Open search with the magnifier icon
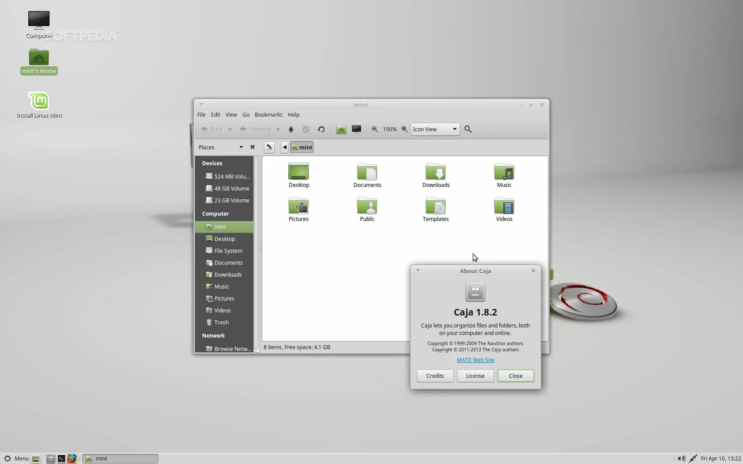The height and width of the screenshot is (464, 743). tap(468, 129)
